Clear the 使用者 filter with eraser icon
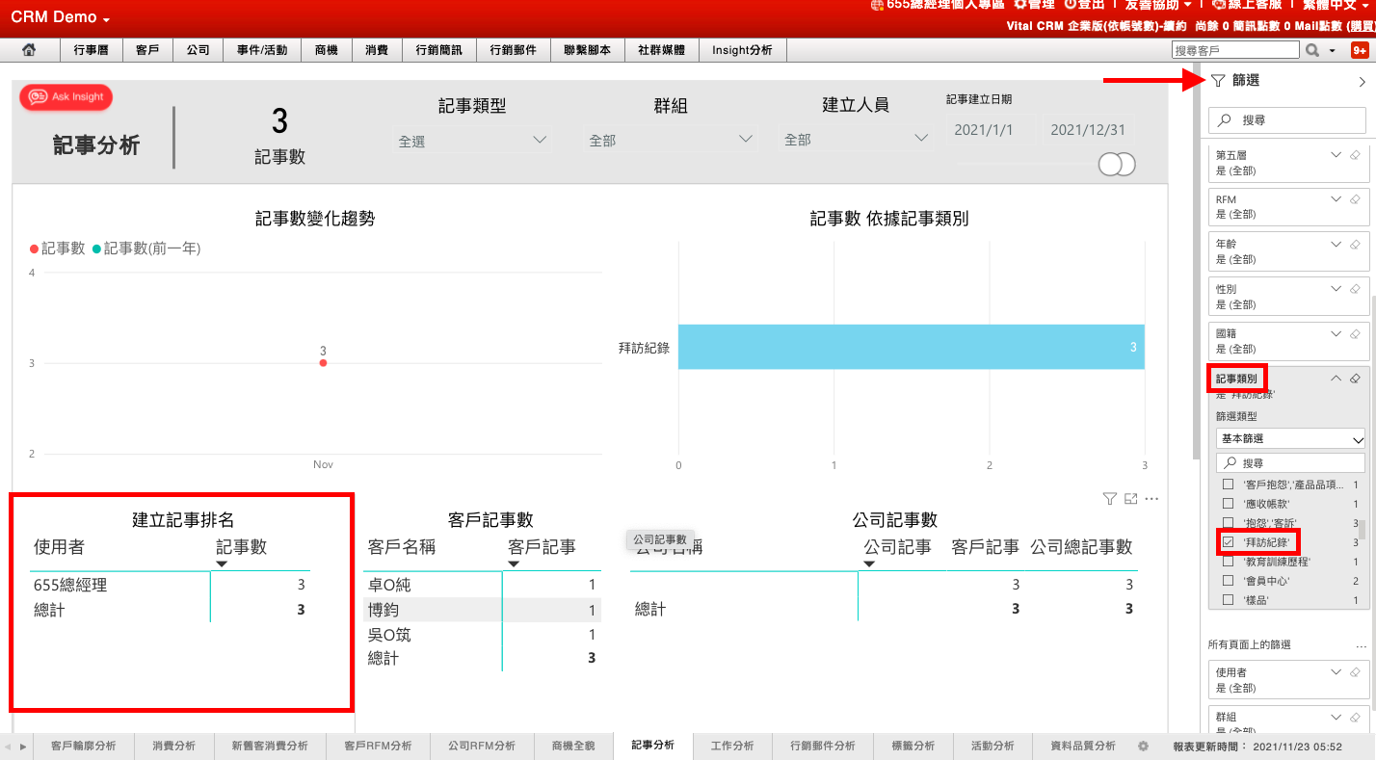 click(x=1355, y=672)
